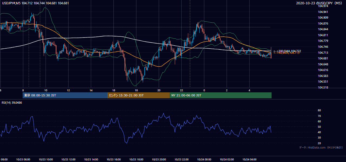
Task: Click price axis value 104.844
Action: 322,29
